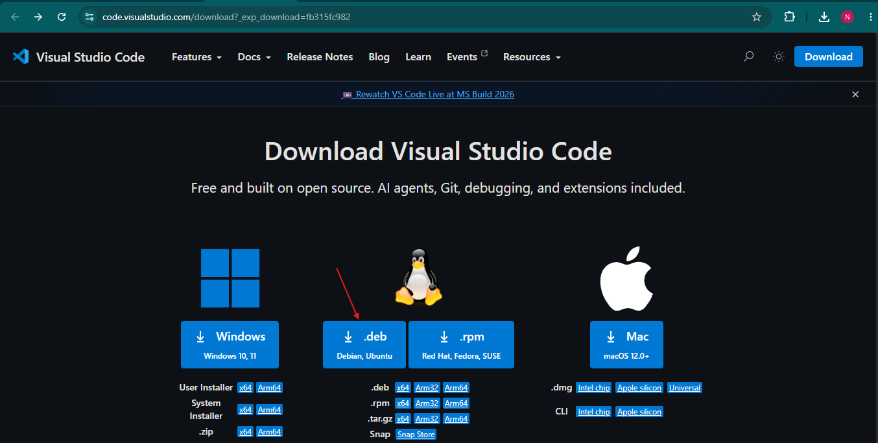
Task: Click the Download Visual Studio Code heading
Action: [x=438, y=152]
